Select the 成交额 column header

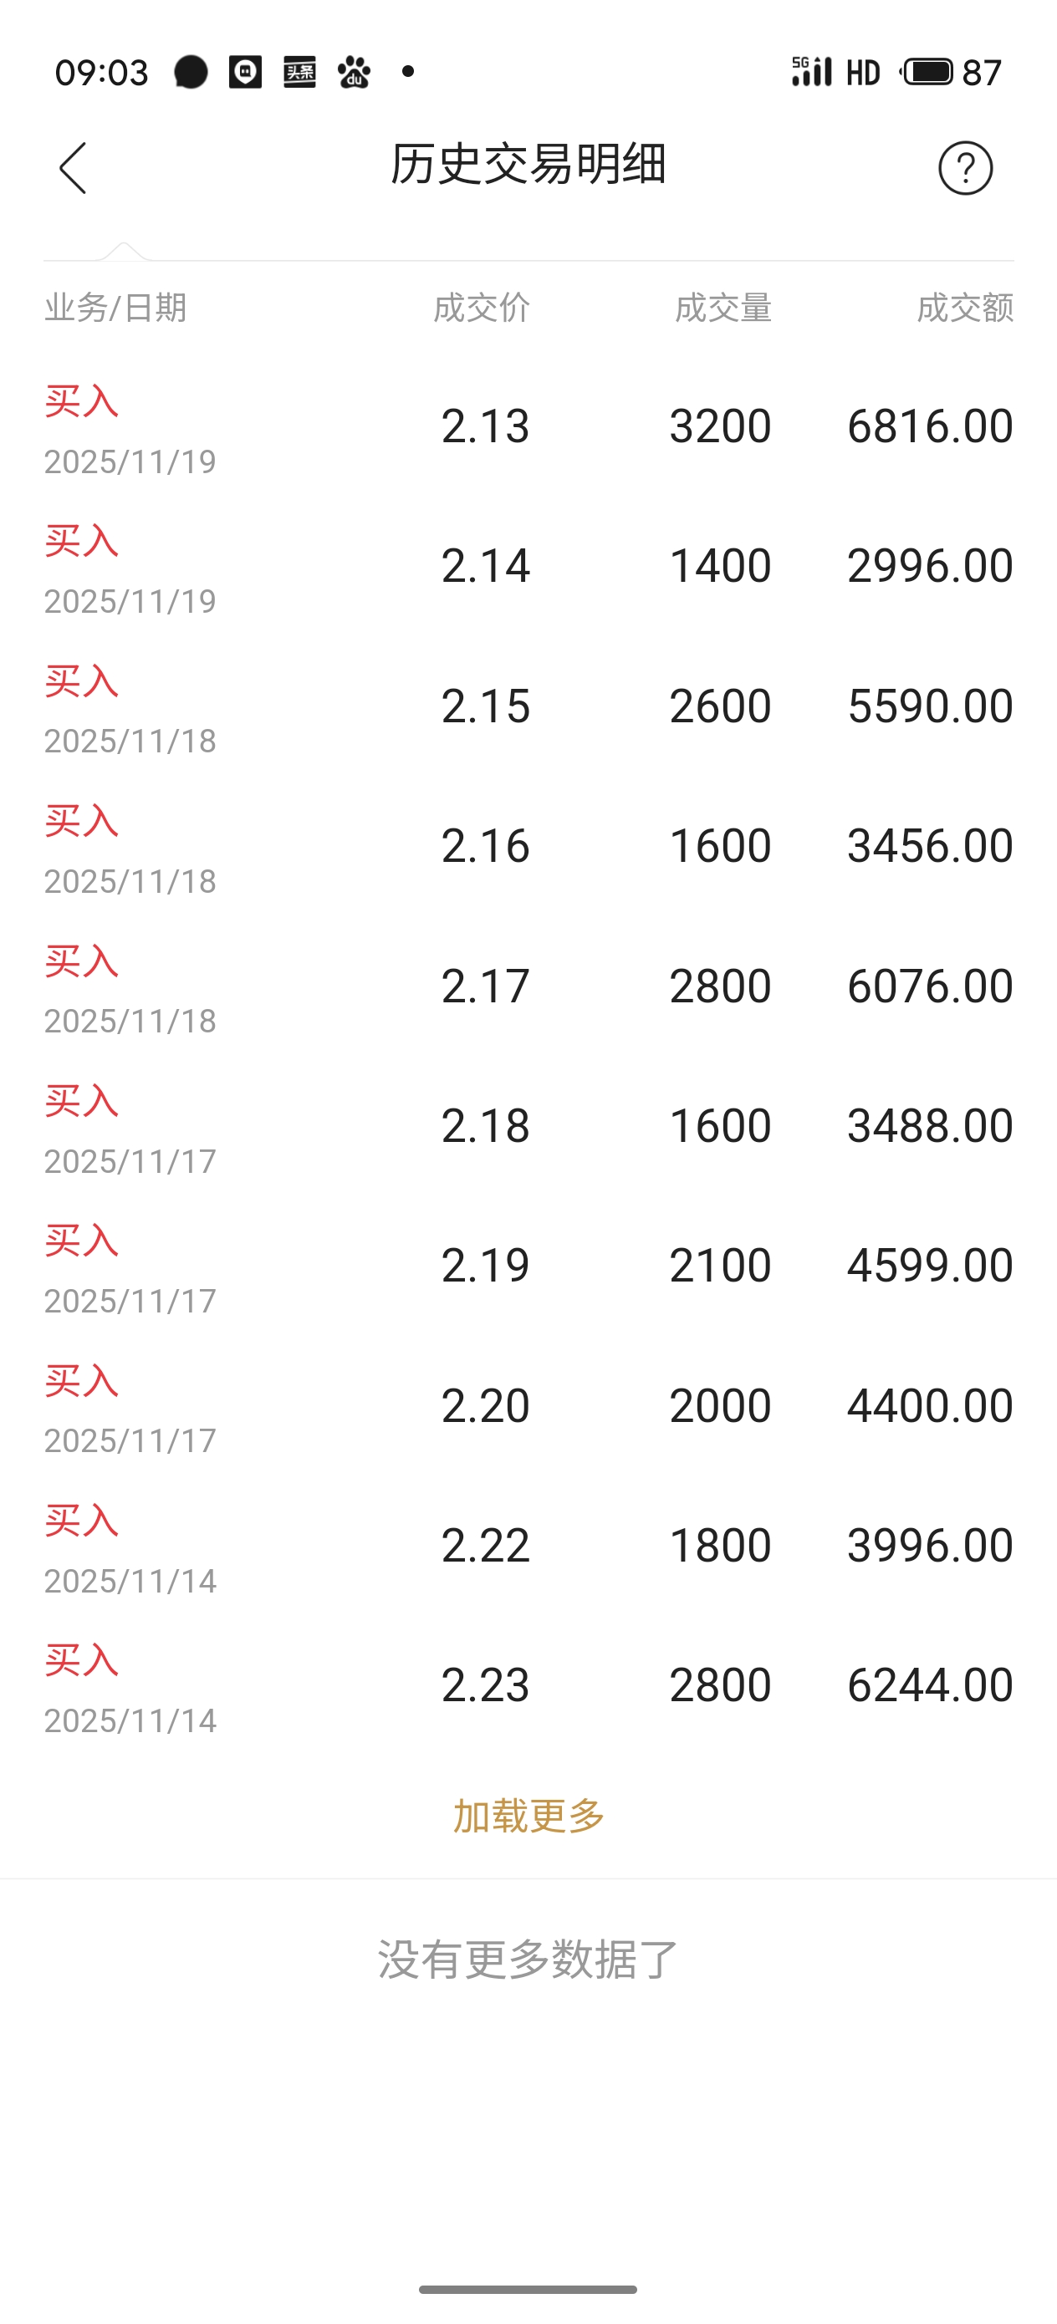pyautogui.click(x=965, y=308)
